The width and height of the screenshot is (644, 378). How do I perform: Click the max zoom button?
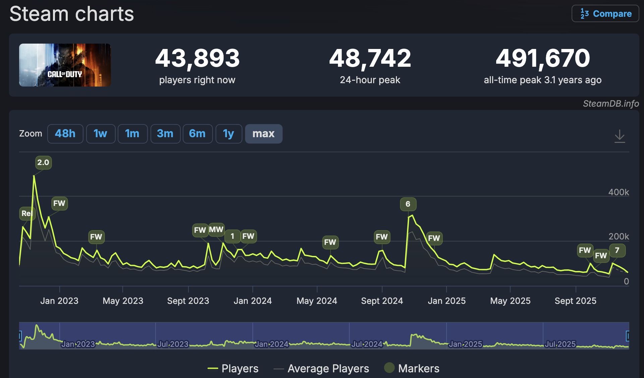tap(264, 133)
